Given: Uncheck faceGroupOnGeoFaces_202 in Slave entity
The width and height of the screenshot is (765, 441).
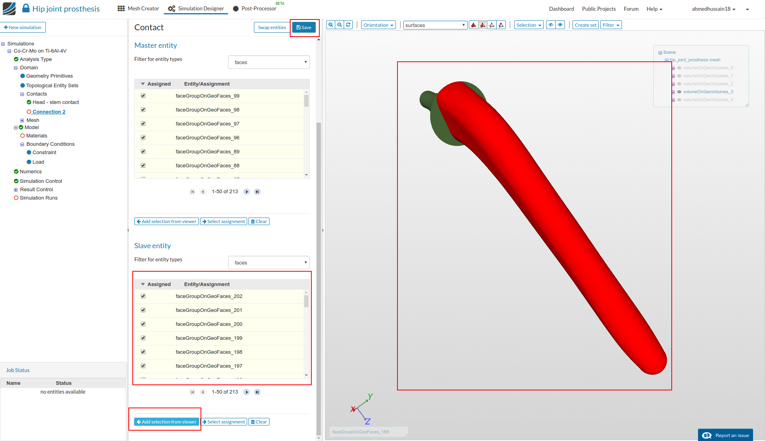Looking at the screenshot, I should point(143,296).
